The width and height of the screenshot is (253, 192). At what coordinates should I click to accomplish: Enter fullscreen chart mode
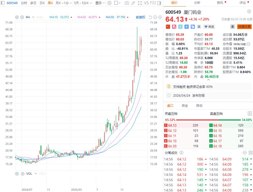[x=140, y=3]
